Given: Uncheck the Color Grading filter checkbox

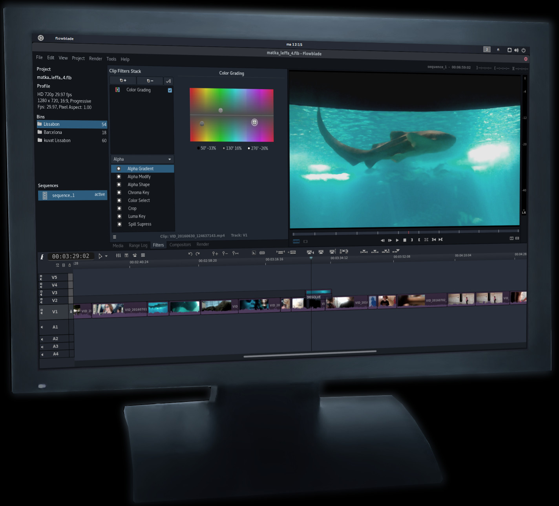Looking at the screenshot, I should pyautogui.click(x=170, y=90).
